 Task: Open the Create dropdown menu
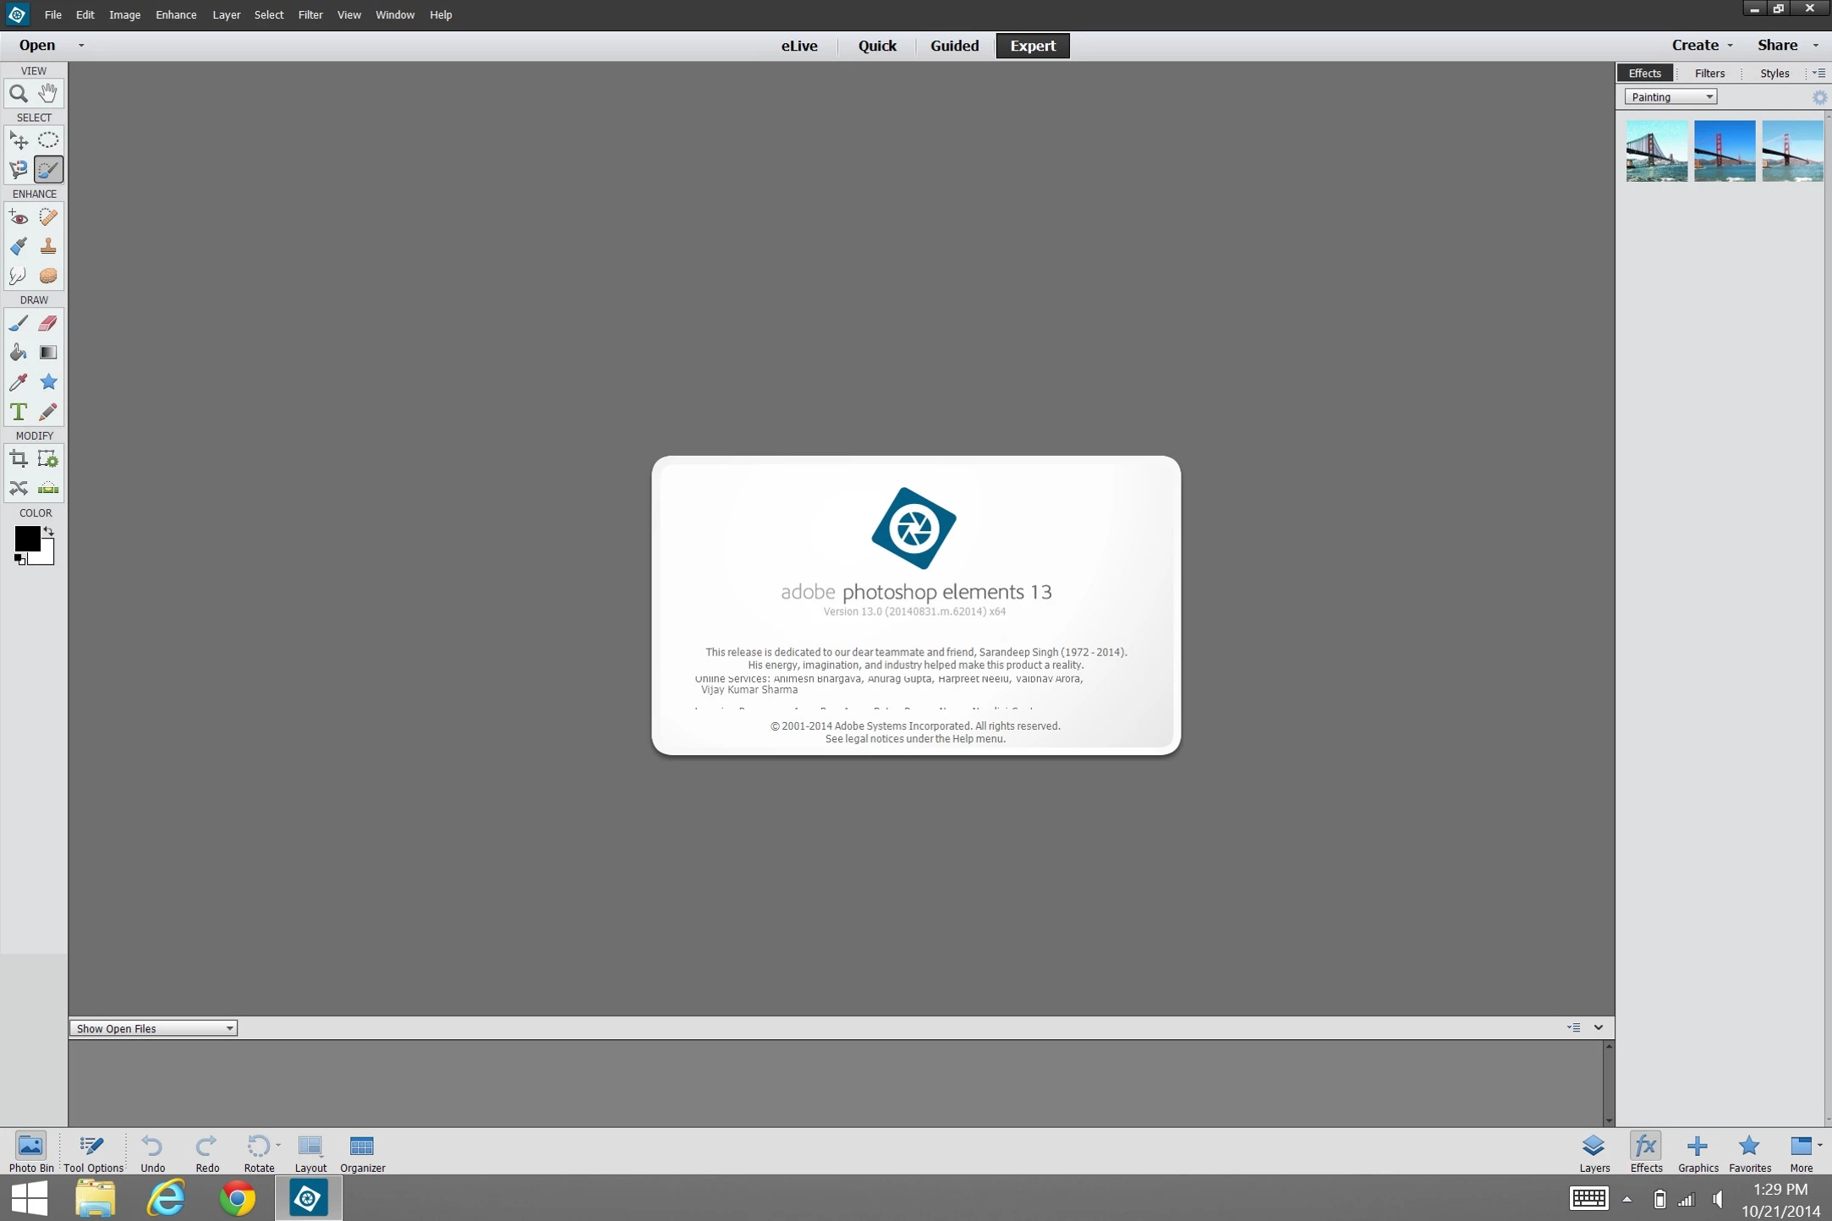(1702, 46)
